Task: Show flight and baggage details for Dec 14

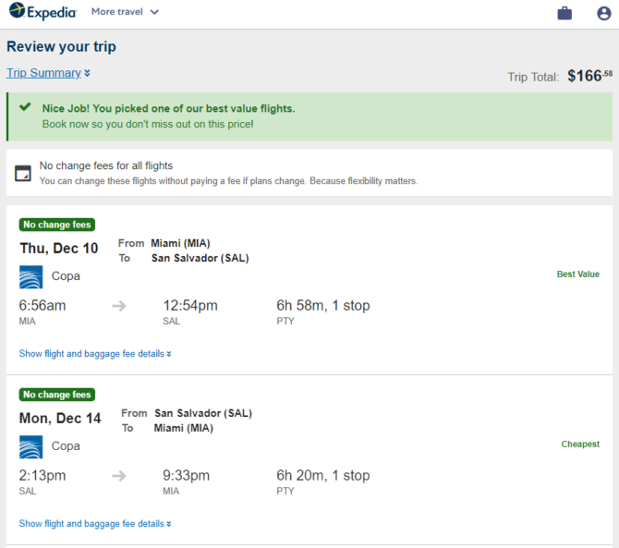Action: pos(95,524)
